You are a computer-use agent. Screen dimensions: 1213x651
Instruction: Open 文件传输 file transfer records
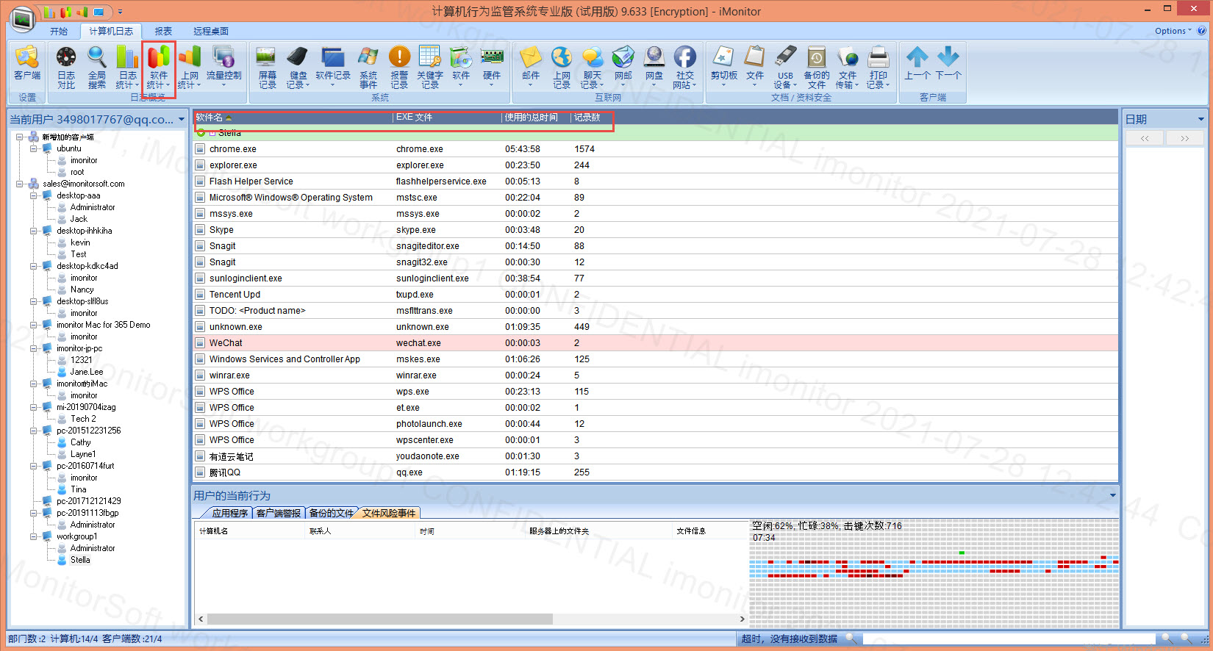848,68
